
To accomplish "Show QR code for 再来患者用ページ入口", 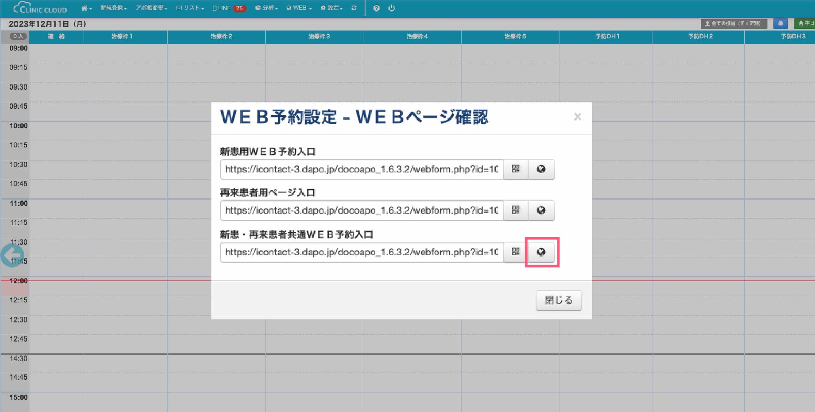I will [x=516, y=210].
